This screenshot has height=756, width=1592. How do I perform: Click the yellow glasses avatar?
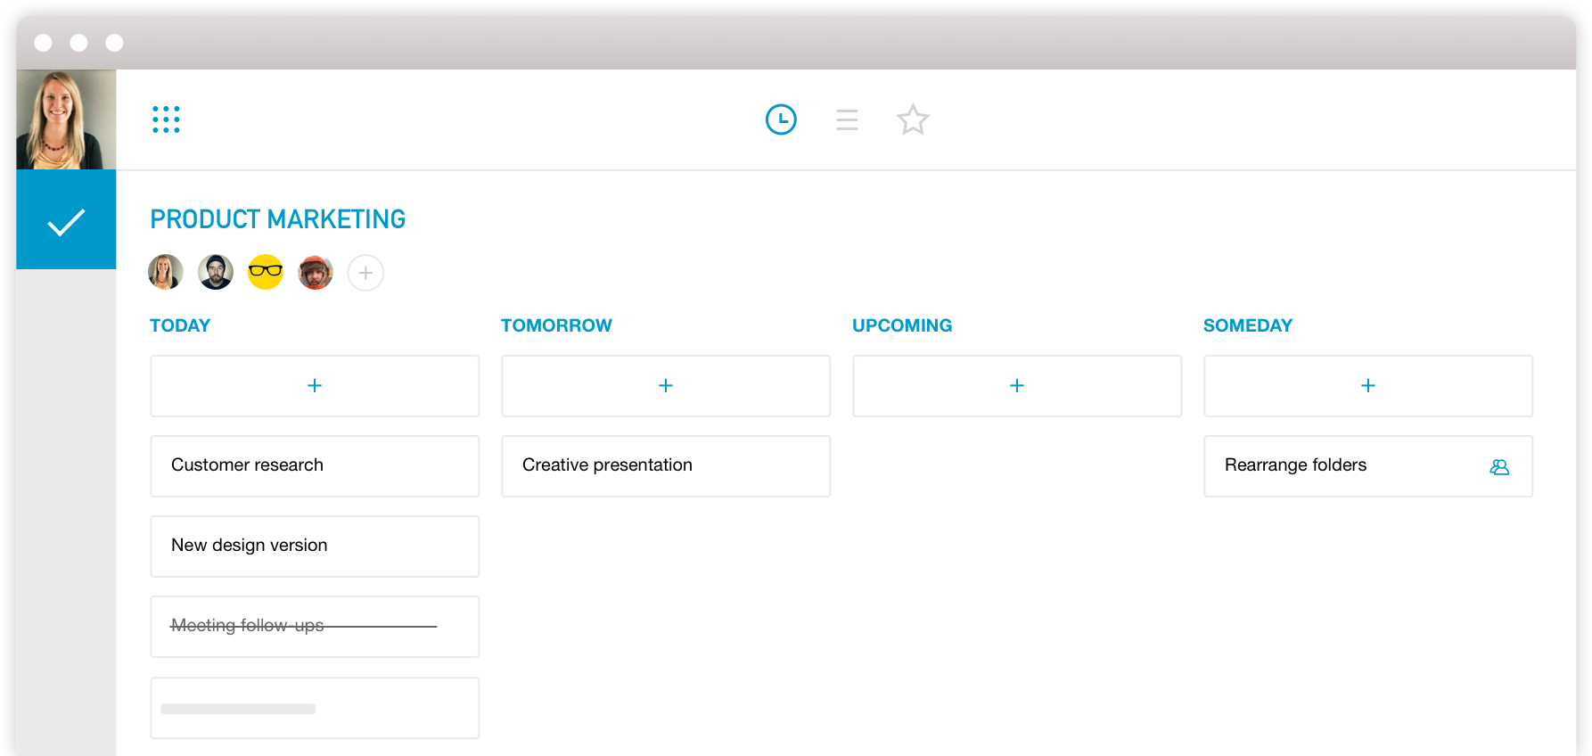coord(266,272)
